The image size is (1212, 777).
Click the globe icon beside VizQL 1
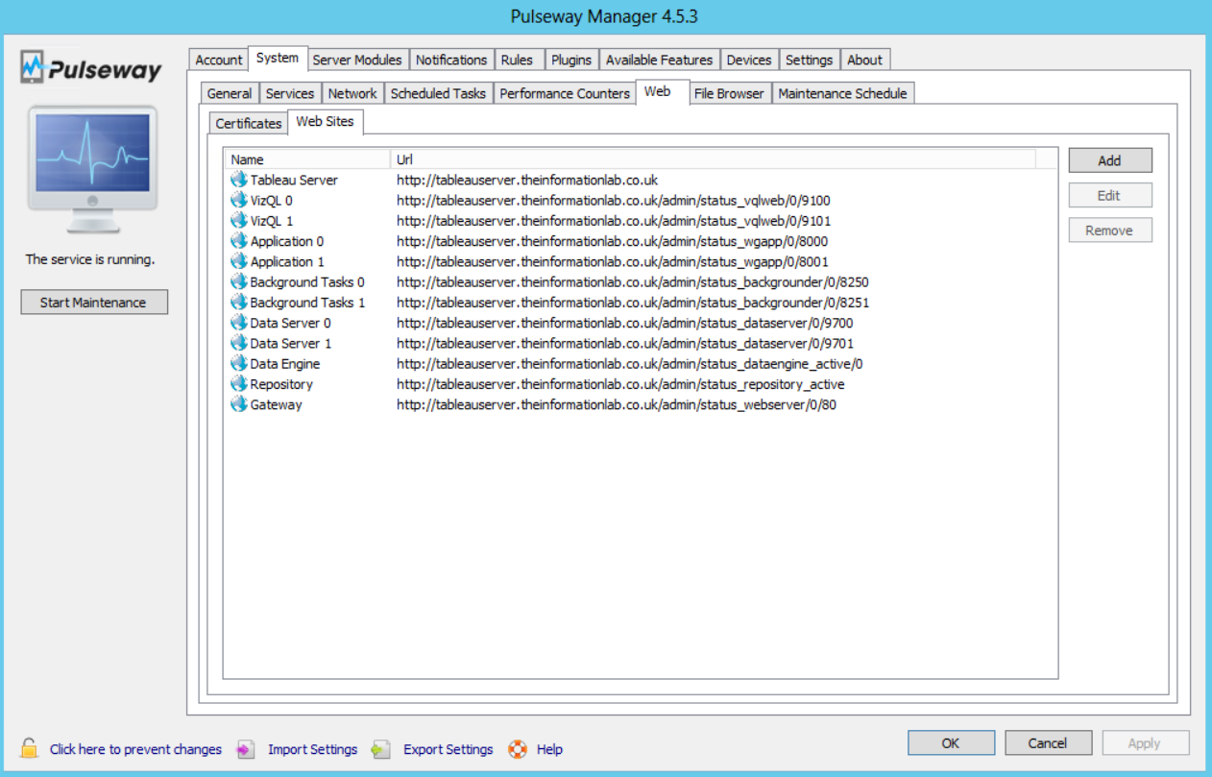pos(239,221)
